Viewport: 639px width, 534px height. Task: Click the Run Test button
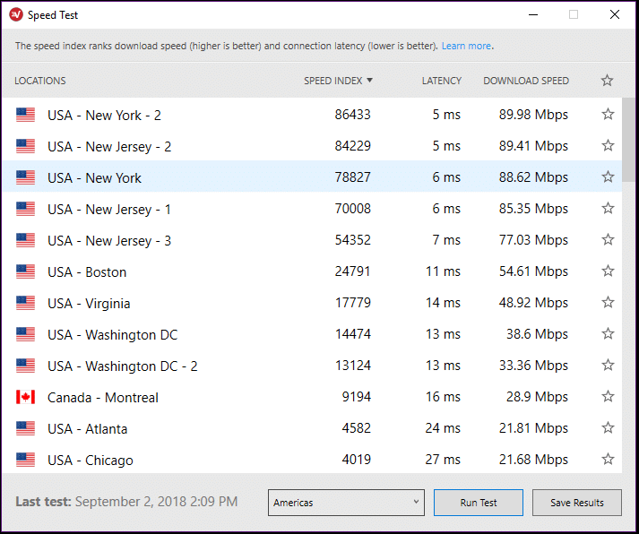pyautogui.click(x=479, y=503)
